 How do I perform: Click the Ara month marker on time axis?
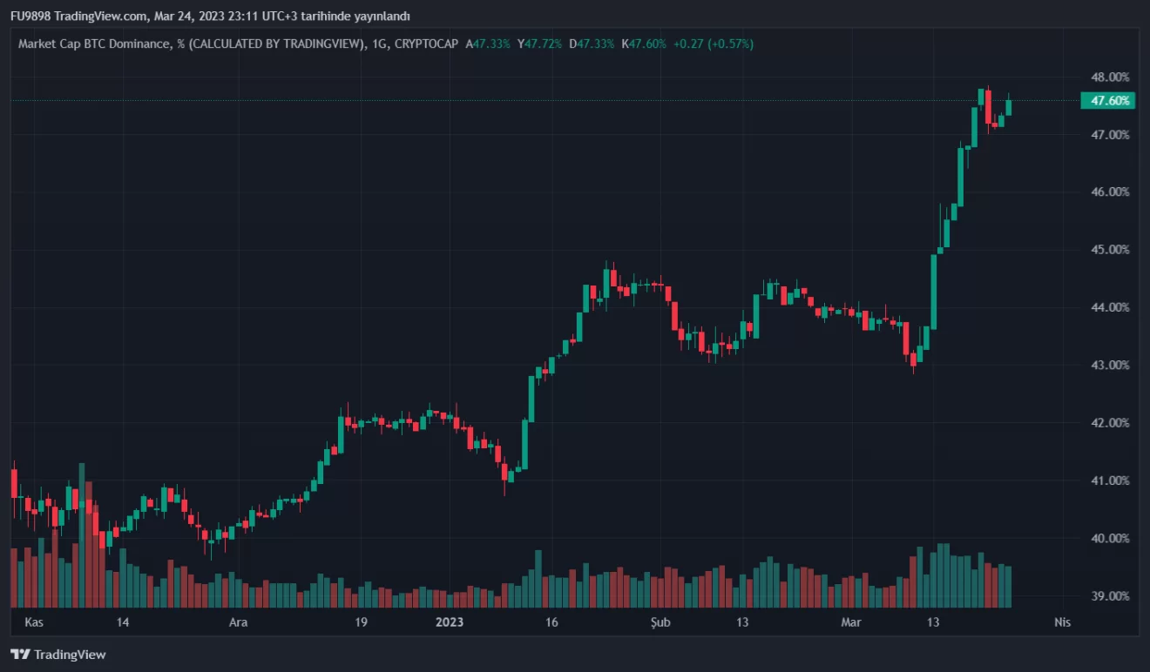[238, 622]
